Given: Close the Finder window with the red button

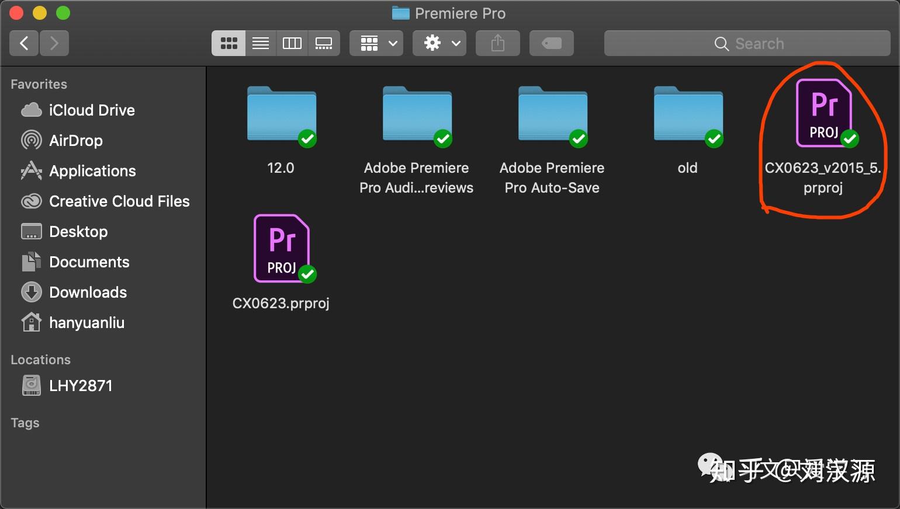Looking at the screenshot, I should coord(16,12).
